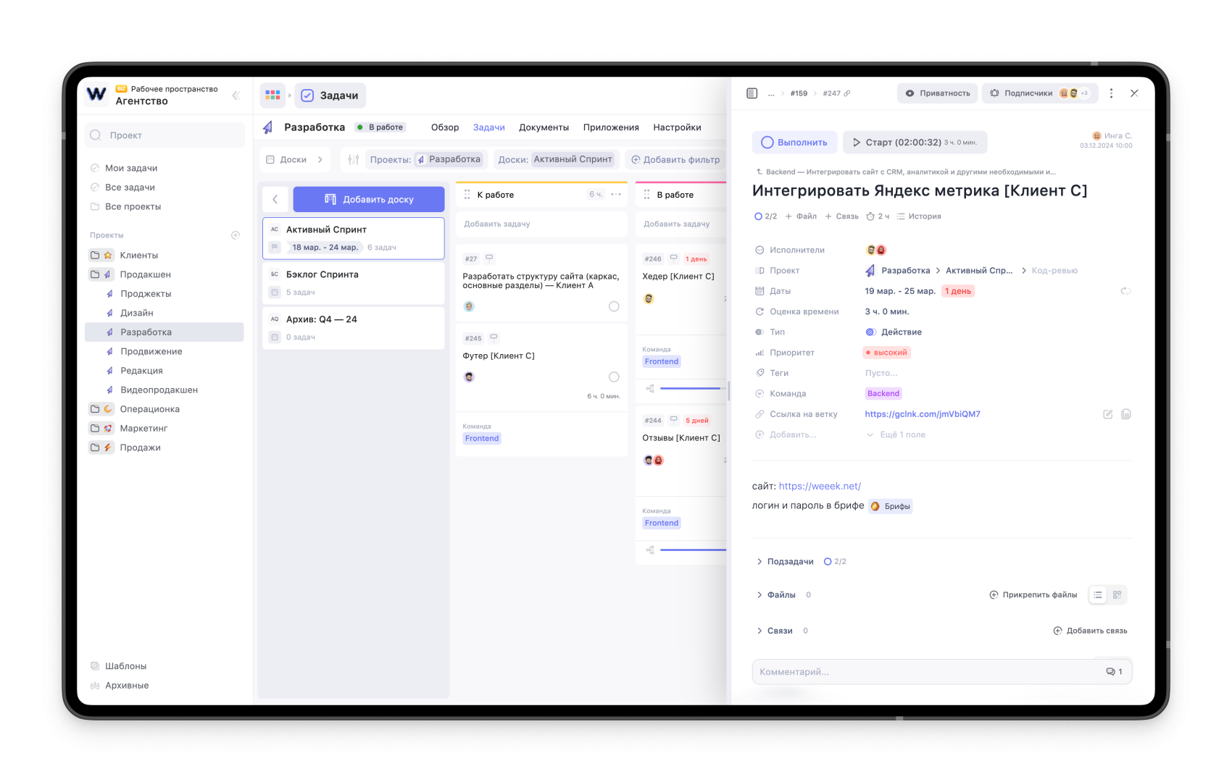The width and height of the screenshot is (1232, 782).
Task: Toggle the task side panel layout icon
Action: (x=752, y=93)
